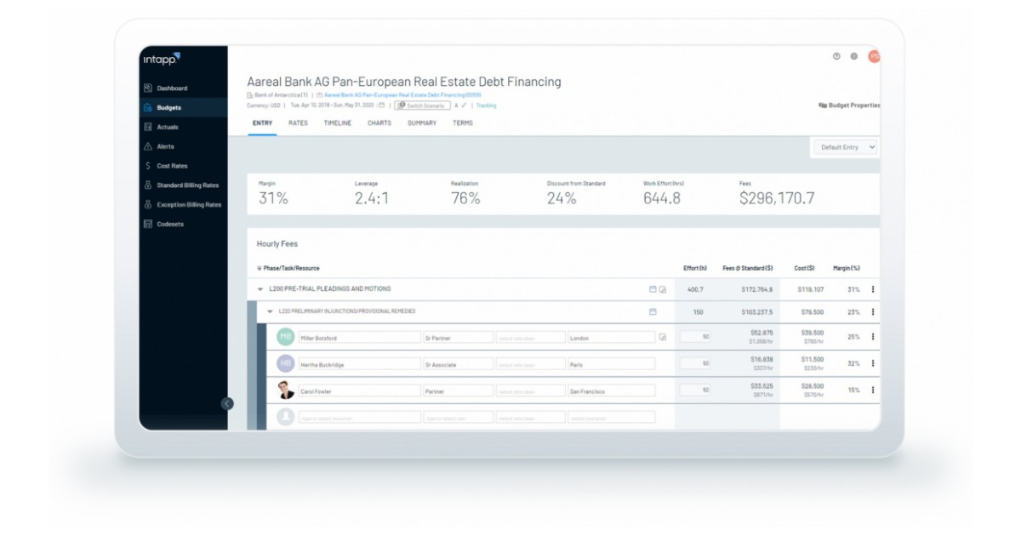Open the Paris location dropdown
The height and width of the screenshot is (536, 1021).
point(611,364)
